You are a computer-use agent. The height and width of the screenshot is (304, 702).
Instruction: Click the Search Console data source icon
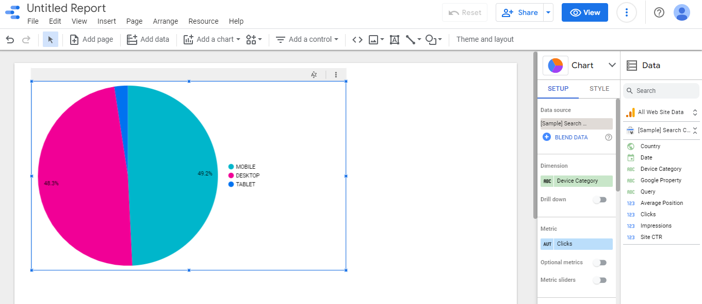[x=630, y=130]
